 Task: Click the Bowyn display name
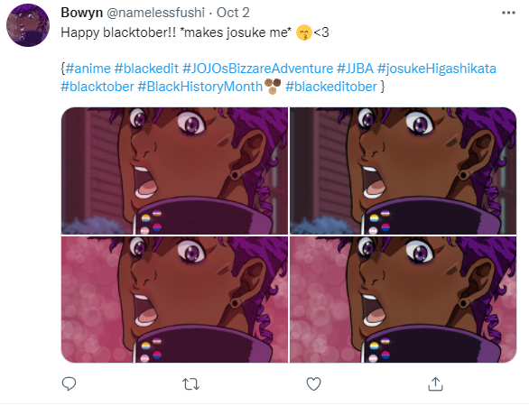click(81, 13)
